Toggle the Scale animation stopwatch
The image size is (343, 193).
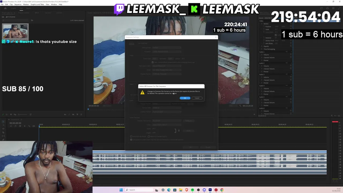point(264,29)
